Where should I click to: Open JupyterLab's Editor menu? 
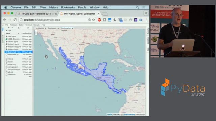pos(21,25)
